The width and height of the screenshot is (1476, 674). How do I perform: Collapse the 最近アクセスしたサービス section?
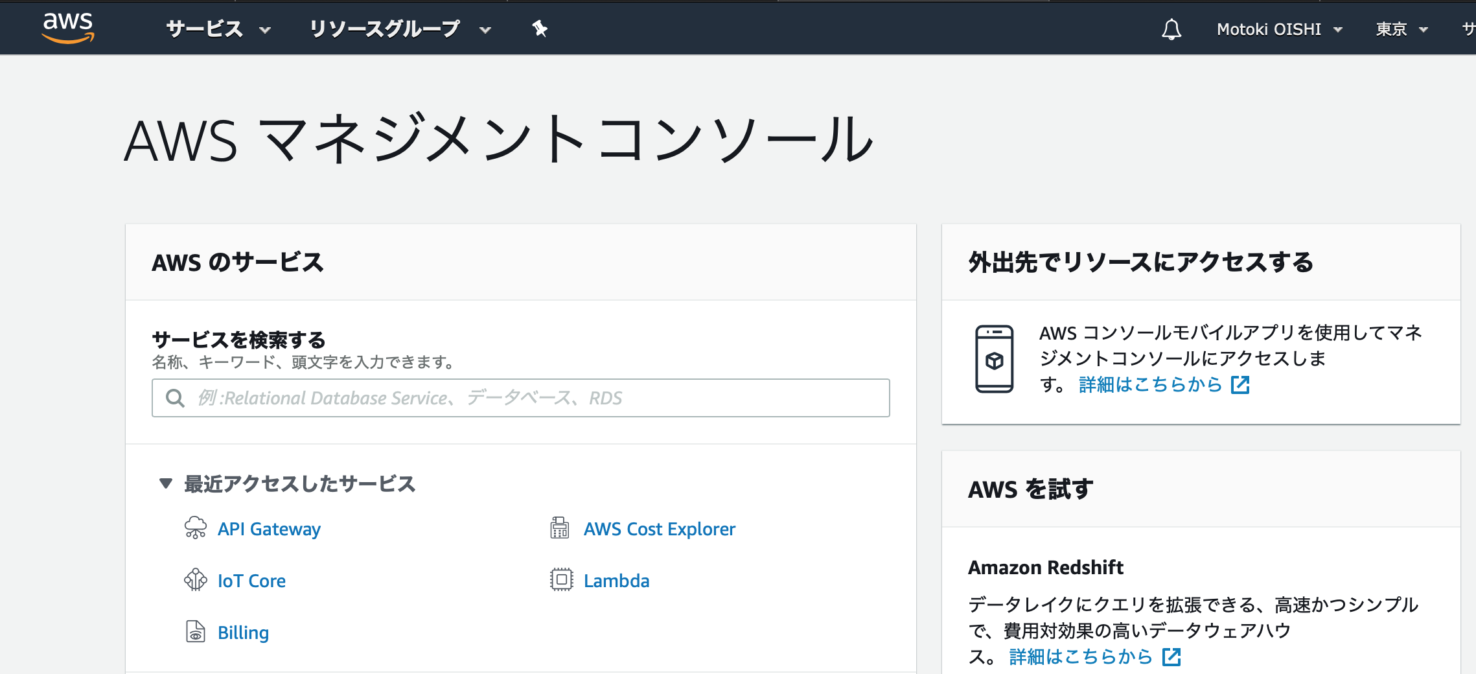click(x=166, y=483)
